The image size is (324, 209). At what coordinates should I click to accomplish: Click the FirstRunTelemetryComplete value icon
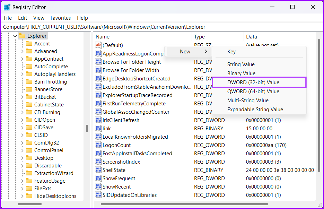[98, 103]
